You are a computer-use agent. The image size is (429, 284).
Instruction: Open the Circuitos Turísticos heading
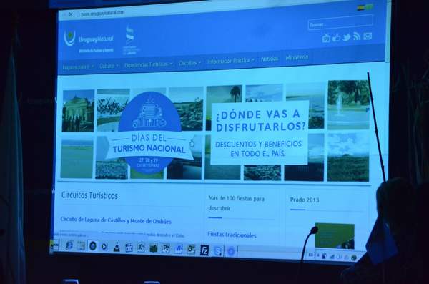(90, 195)
